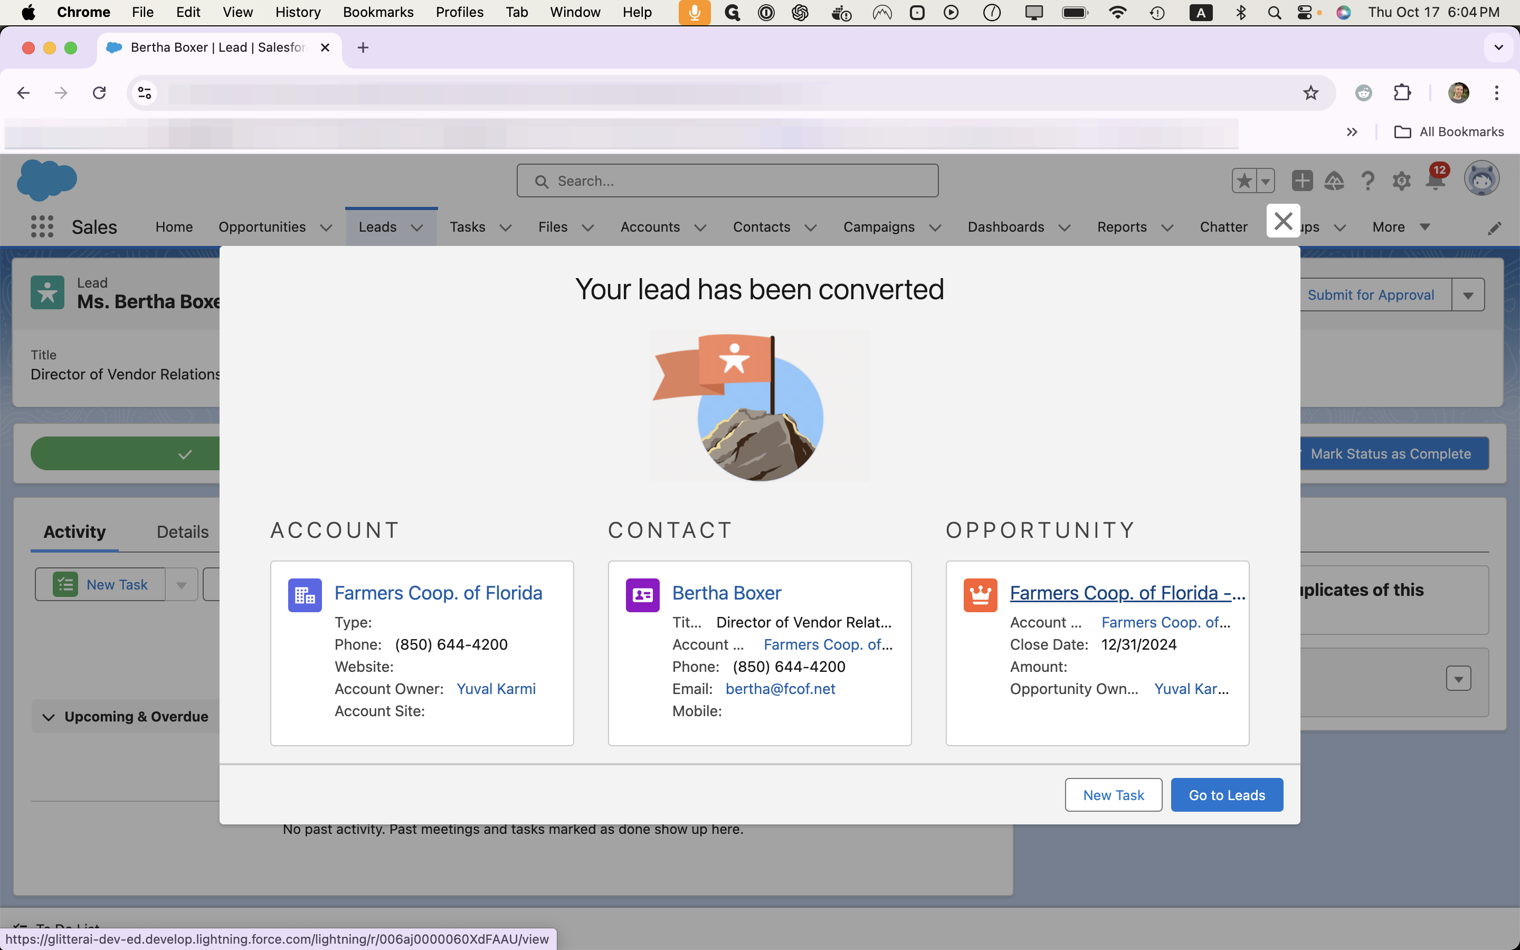Open the More navigation dropdown
The image size is (1520, 950).
[x=1401, y=227]
